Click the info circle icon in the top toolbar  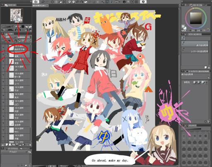pos(124,2)
